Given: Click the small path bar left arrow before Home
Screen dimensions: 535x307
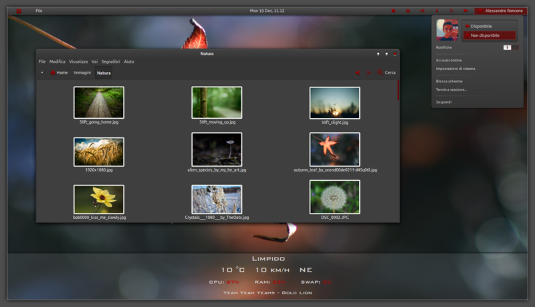Looking at the screenshot, I should click(42, 73).
